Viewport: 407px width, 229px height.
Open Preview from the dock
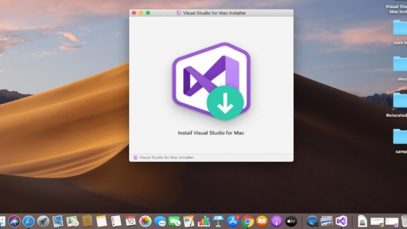pyautogui.click(x=327, y=221)
